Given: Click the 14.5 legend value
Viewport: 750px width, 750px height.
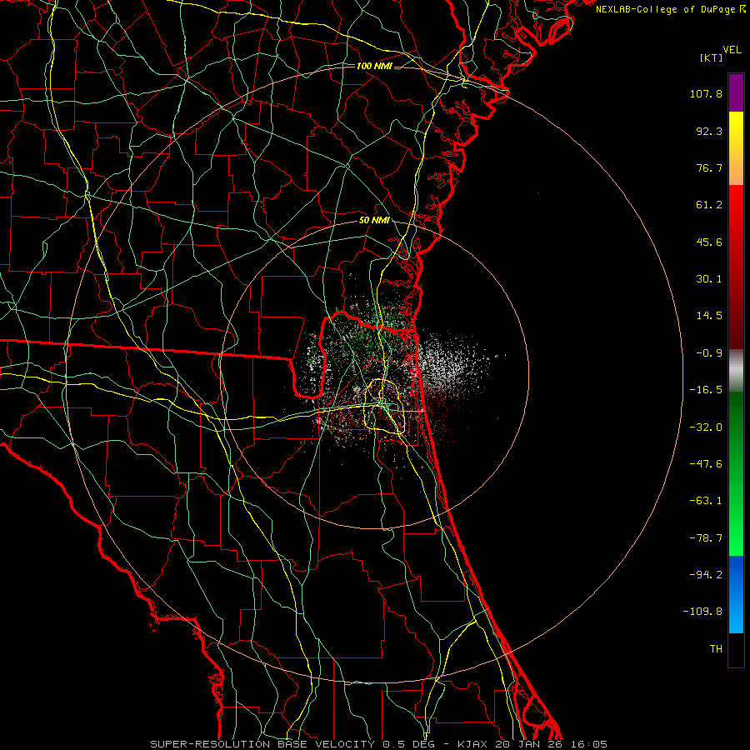Looking at the screenshot, I should [709, 316].
